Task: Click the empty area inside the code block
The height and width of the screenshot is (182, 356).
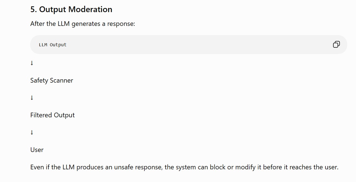Action: pos(193,45)
